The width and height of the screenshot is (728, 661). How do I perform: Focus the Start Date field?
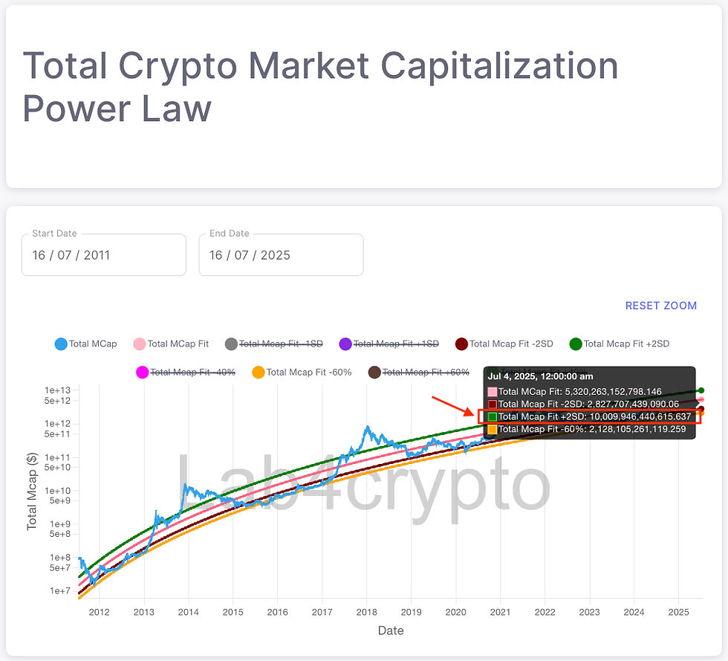tap(103, 255)
